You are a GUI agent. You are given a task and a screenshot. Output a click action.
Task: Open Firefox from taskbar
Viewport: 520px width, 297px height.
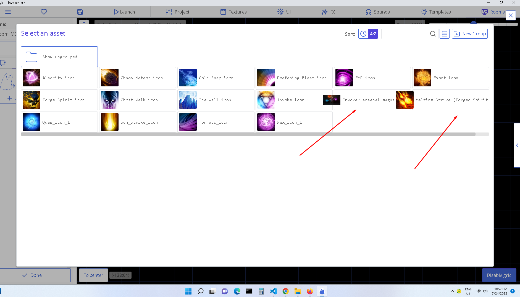pos(310,291)
